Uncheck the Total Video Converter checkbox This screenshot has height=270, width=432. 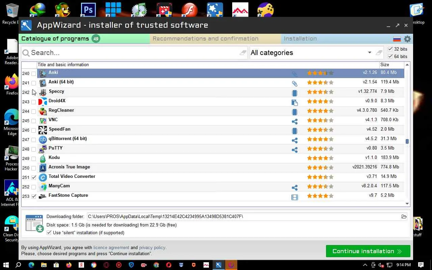tap(34, 178)
